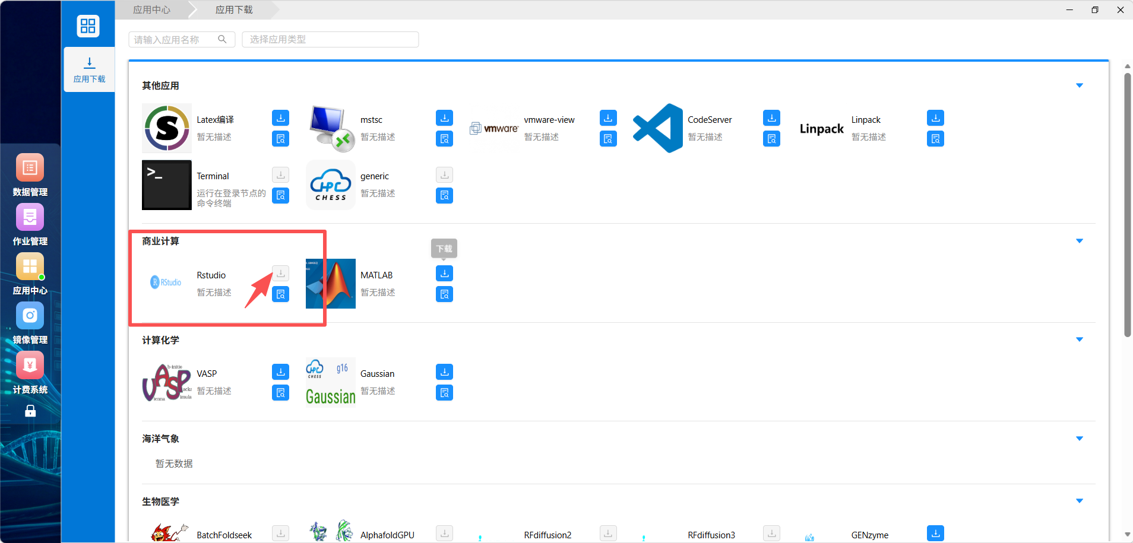Click the 应用下载 breadcrumb tab
Screen dimensions: 1133x543
tap(234, 9)
